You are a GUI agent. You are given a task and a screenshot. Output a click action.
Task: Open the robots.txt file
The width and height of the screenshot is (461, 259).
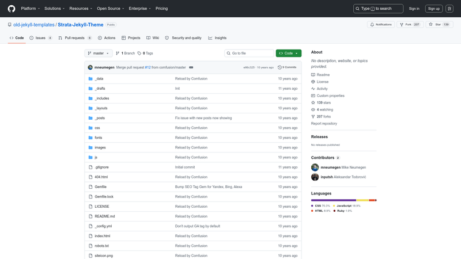pyautogui.click(x=102, y=246)
